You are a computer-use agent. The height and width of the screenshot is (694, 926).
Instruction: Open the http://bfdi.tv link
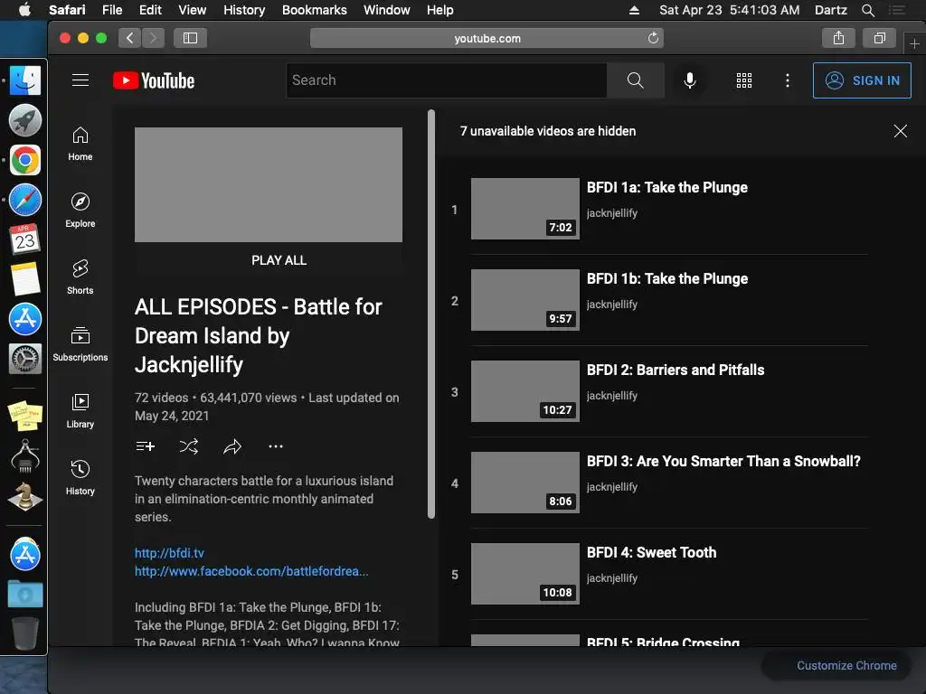(x=169, y=553)
